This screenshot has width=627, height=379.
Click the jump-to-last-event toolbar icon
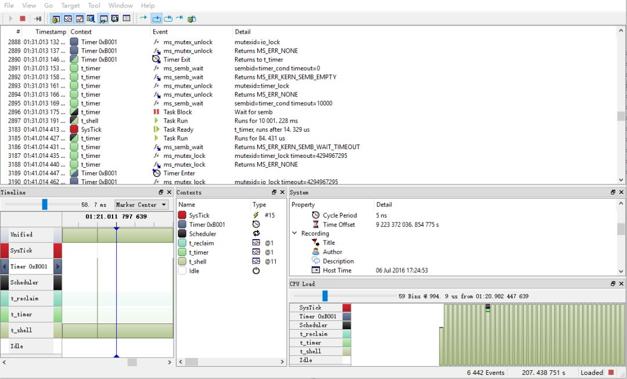[37, 18]
